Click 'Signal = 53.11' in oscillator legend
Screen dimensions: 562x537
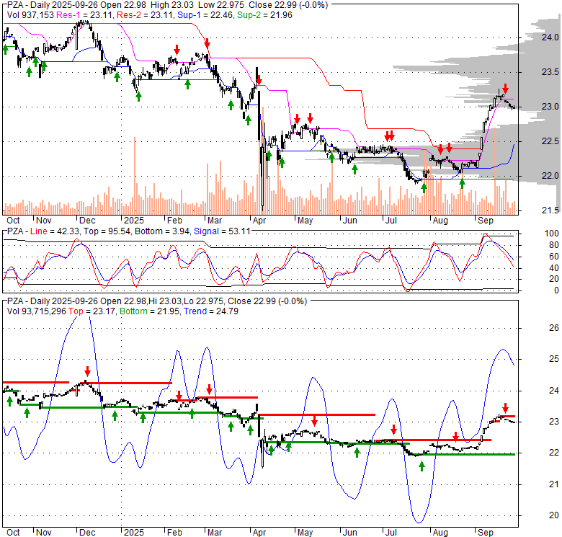222,231
